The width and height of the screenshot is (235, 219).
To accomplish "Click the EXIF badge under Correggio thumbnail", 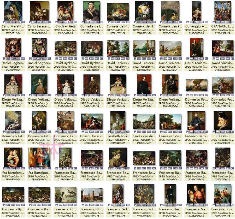I will [x=201, y=22].
